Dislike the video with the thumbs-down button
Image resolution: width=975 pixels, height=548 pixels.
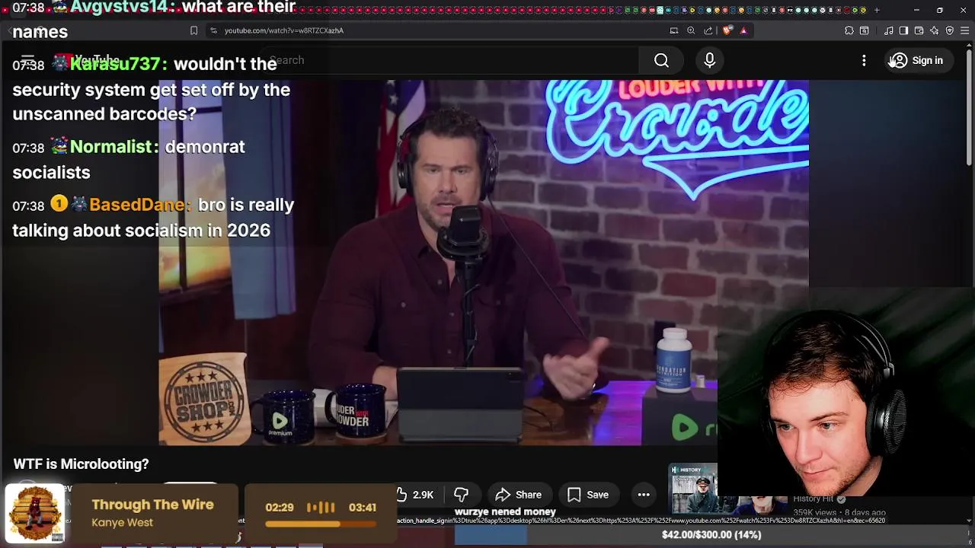[x=461, y=495]
